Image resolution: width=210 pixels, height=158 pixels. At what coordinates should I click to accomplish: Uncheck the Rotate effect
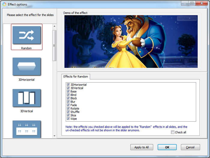pos(68,108)
